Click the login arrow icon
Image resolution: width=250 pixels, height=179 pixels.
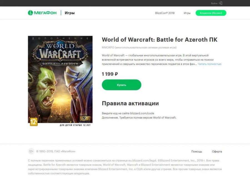click(220, 3)
